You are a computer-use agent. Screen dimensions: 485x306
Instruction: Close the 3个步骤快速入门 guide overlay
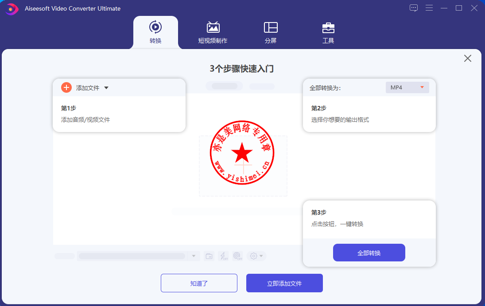468,58
